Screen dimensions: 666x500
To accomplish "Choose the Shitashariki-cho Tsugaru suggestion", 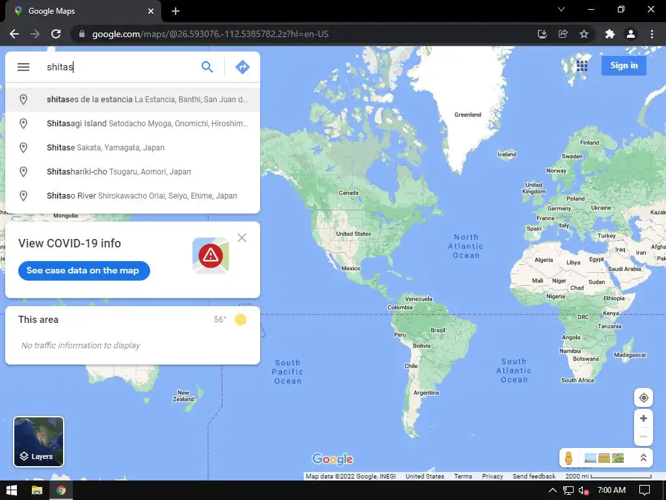I will coord(133,172).
